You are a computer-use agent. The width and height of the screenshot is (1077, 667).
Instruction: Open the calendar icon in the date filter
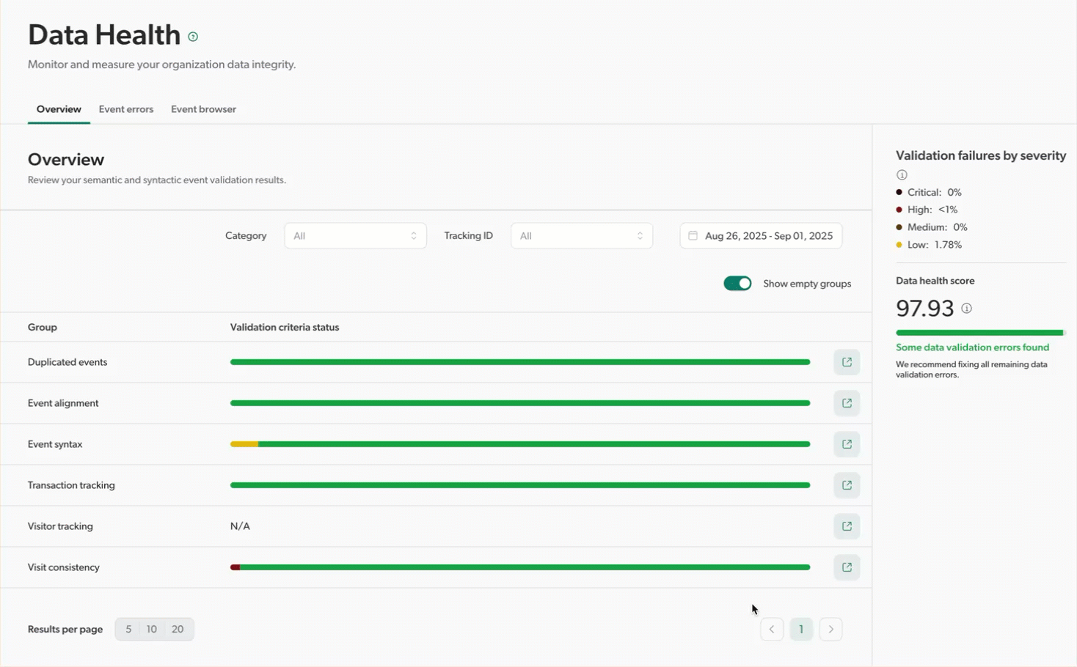(x=693, y=235)
